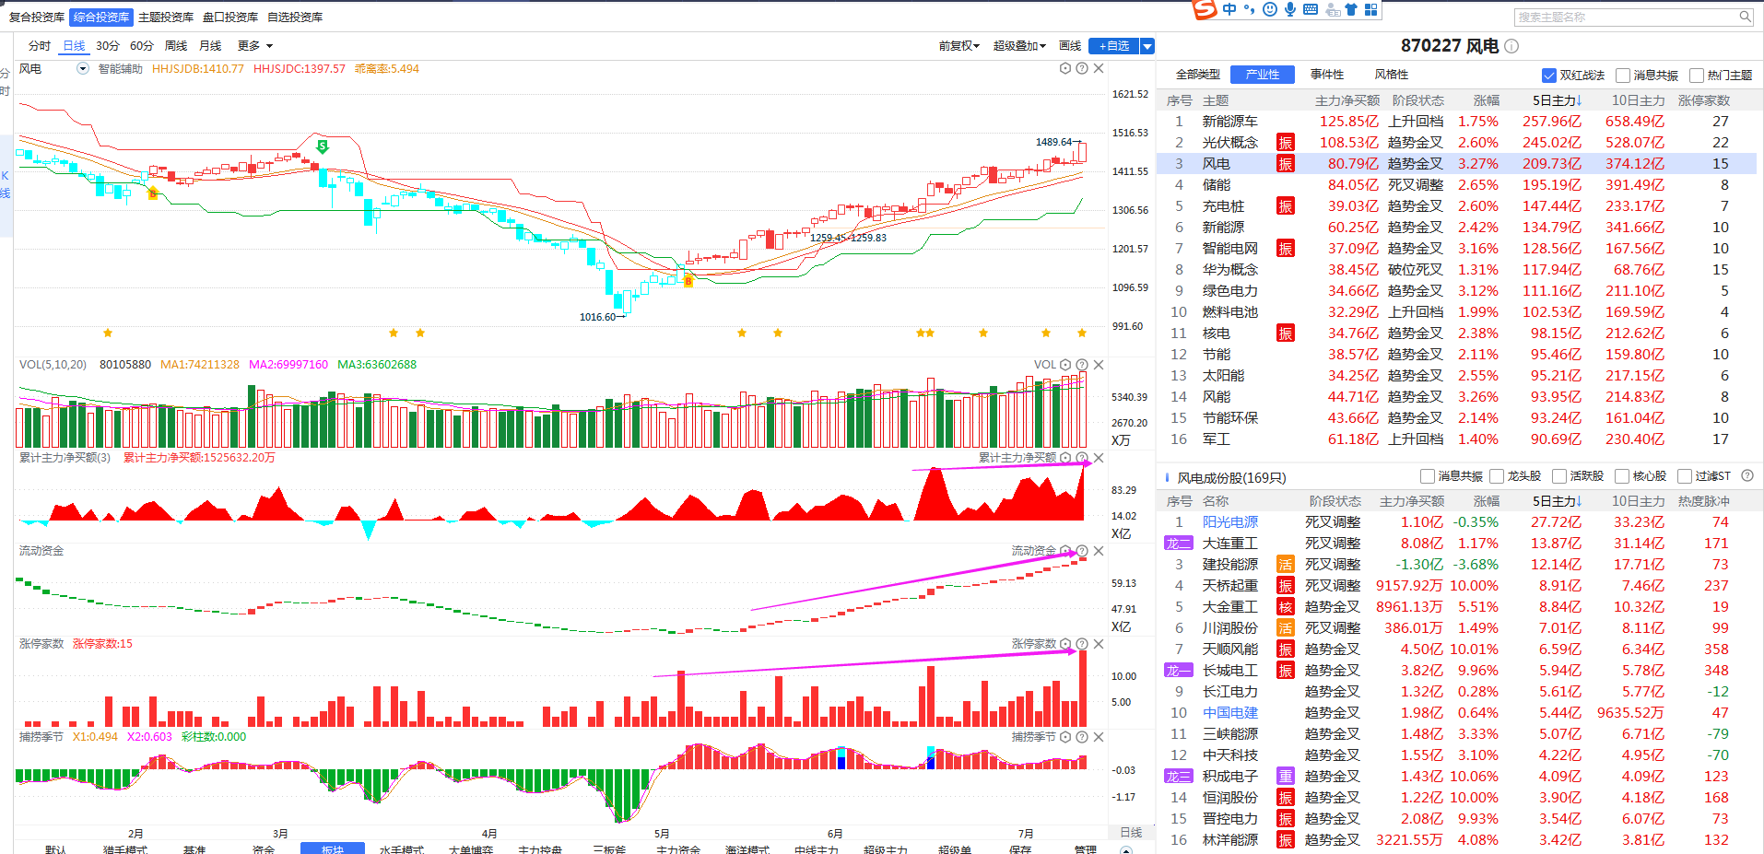Viewport: 1764px width, 854px height.
Task: Click help icon beside 过滤ST checkbox
Action: [1746, 476]
